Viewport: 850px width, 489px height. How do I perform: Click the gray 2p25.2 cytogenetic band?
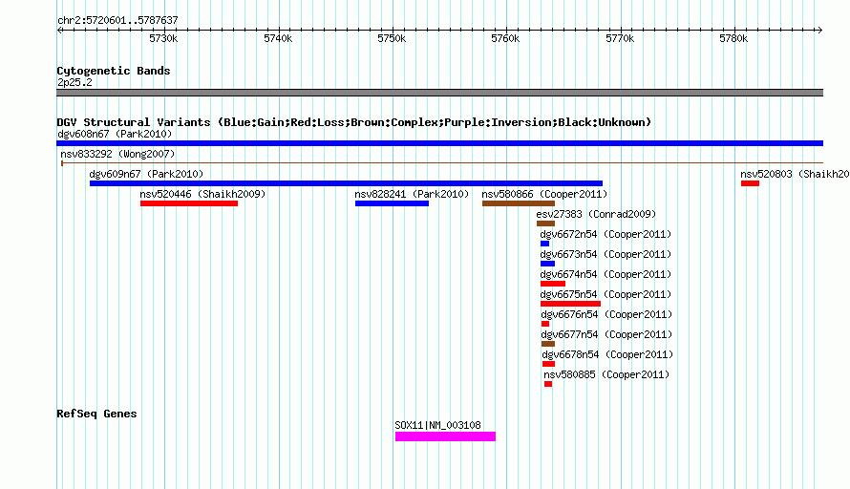pyautogui.click(x=439, y=93)
